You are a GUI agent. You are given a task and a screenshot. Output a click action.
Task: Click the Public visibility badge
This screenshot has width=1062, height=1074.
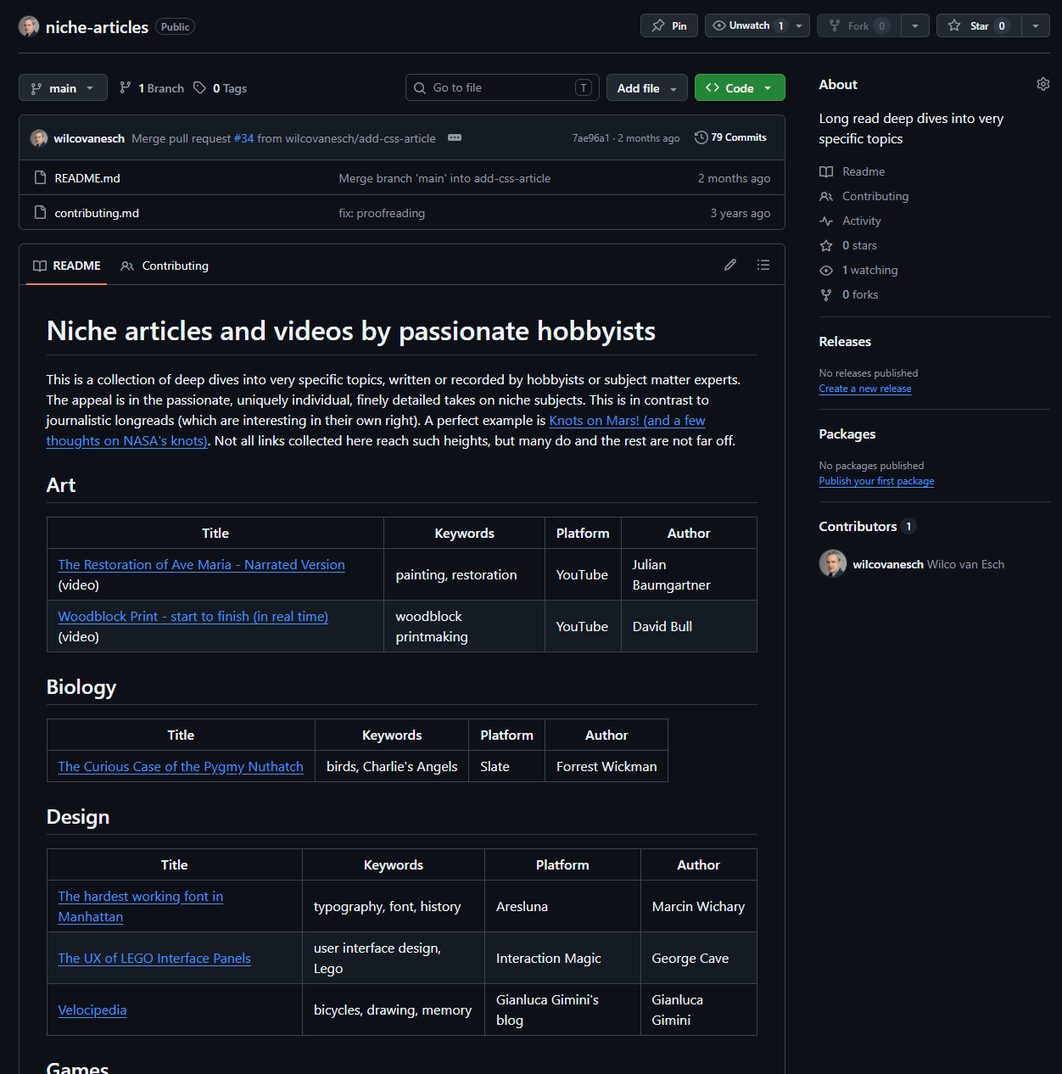pos(176,26)
